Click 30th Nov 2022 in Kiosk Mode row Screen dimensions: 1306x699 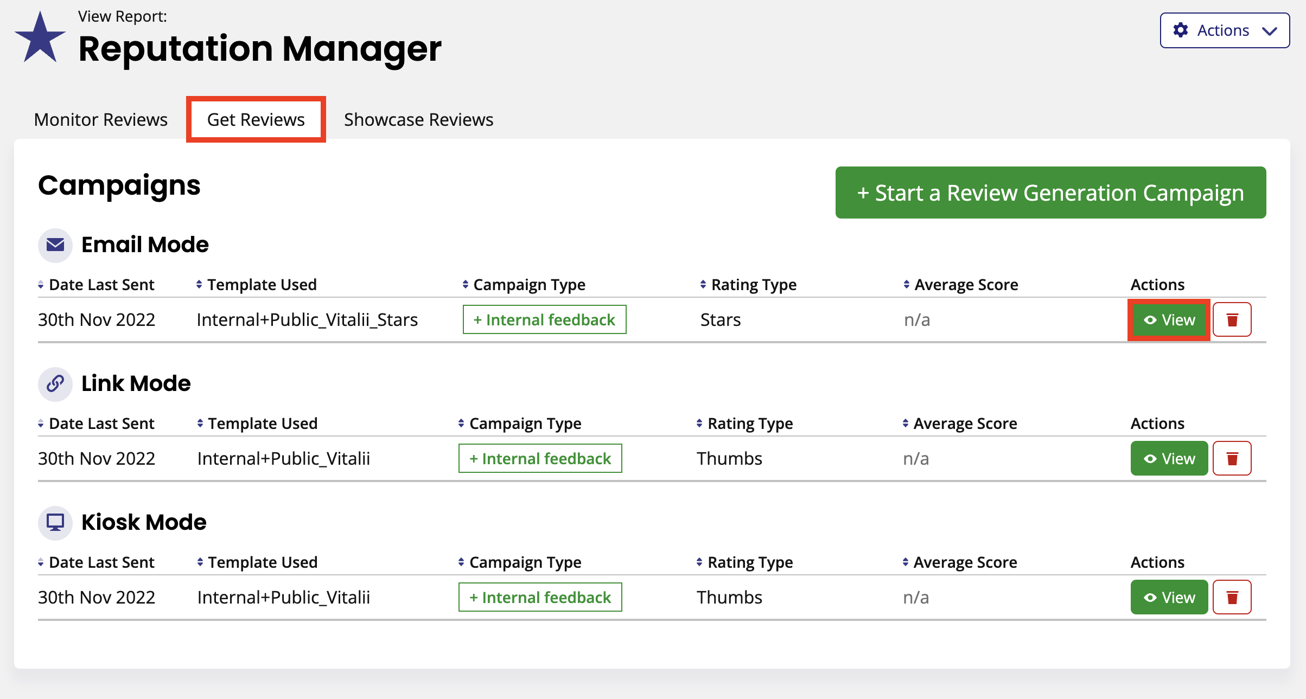point(97,598)
